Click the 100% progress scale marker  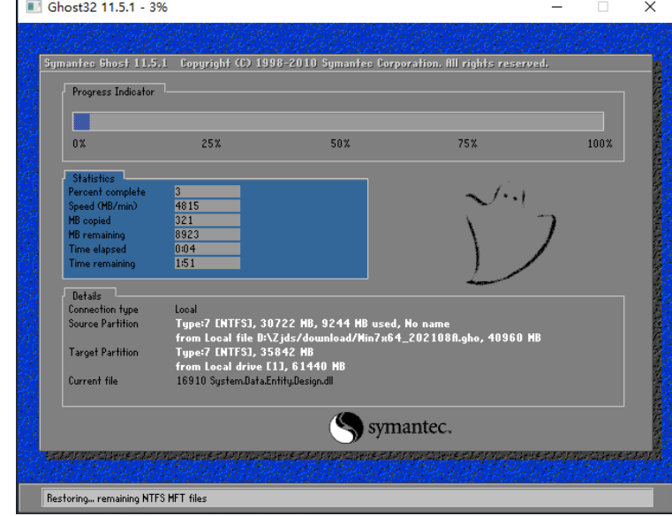click(600, 144)
